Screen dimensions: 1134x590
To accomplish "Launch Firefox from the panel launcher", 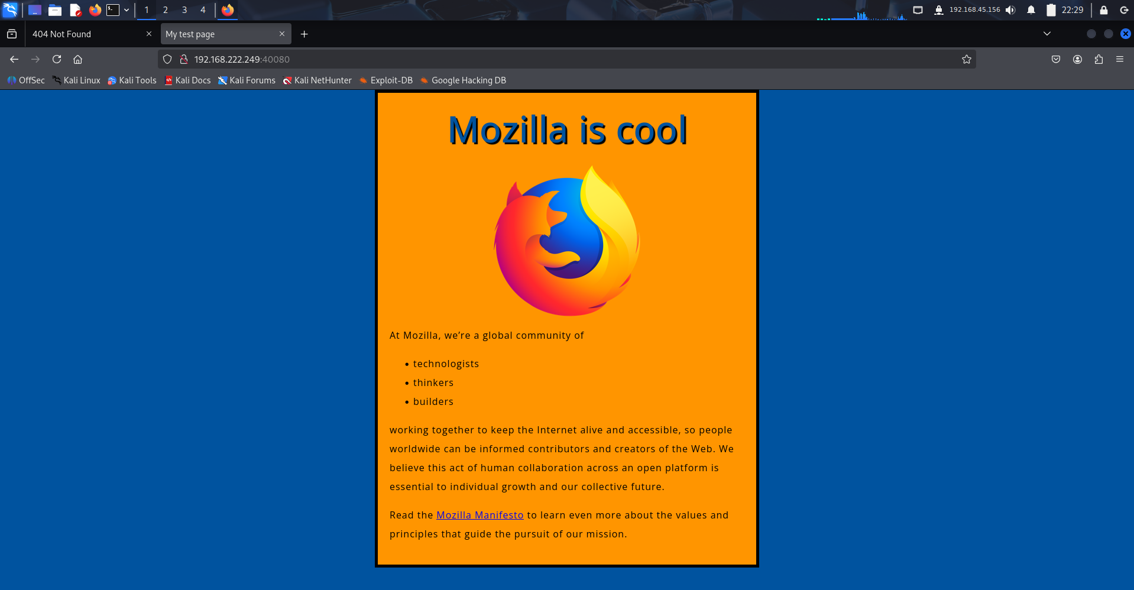I will click(95, 9).
